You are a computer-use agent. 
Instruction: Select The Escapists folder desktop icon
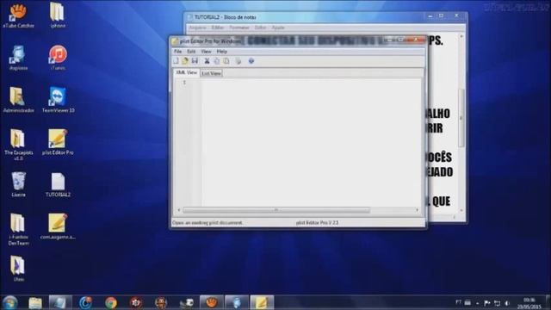point(18,144)
